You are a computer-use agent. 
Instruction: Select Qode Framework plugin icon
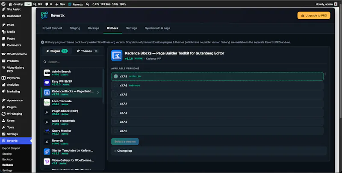click(47, 122)
